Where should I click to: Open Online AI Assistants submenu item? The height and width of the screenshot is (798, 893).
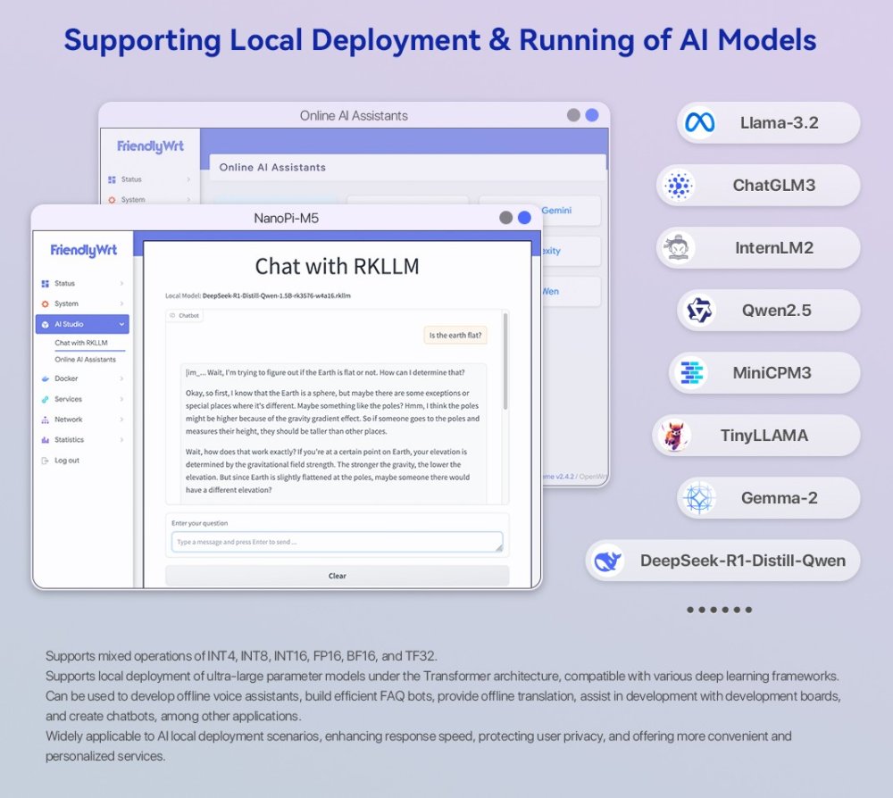(86, 360)
